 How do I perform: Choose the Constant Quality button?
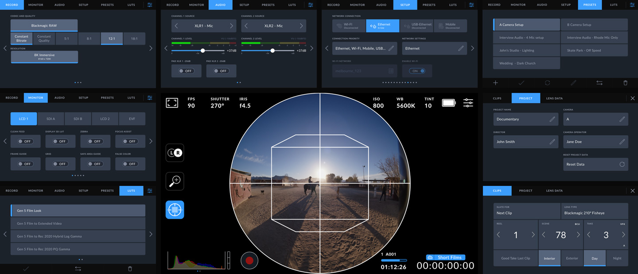(x=44, y=39)
